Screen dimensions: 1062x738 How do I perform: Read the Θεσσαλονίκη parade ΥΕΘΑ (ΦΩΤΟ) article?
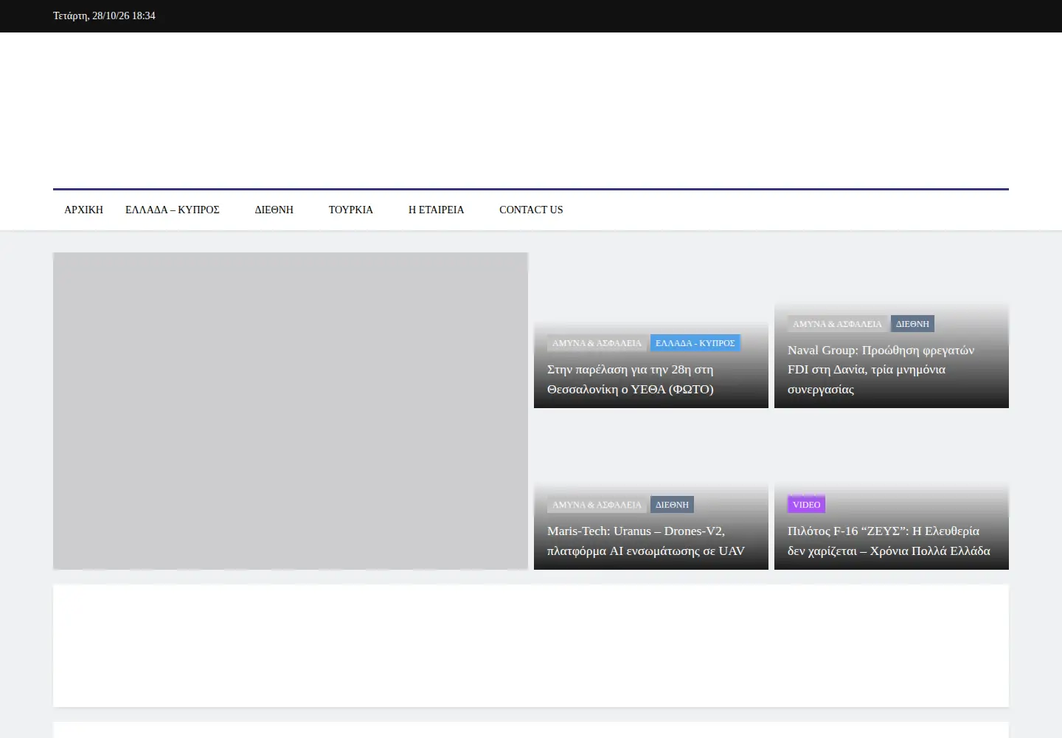[631, 379]
